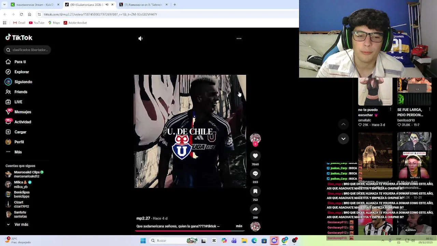This screenshot has width=437, height=246.
Task: Open the LIVE section
Action: (x=14, y=102)
